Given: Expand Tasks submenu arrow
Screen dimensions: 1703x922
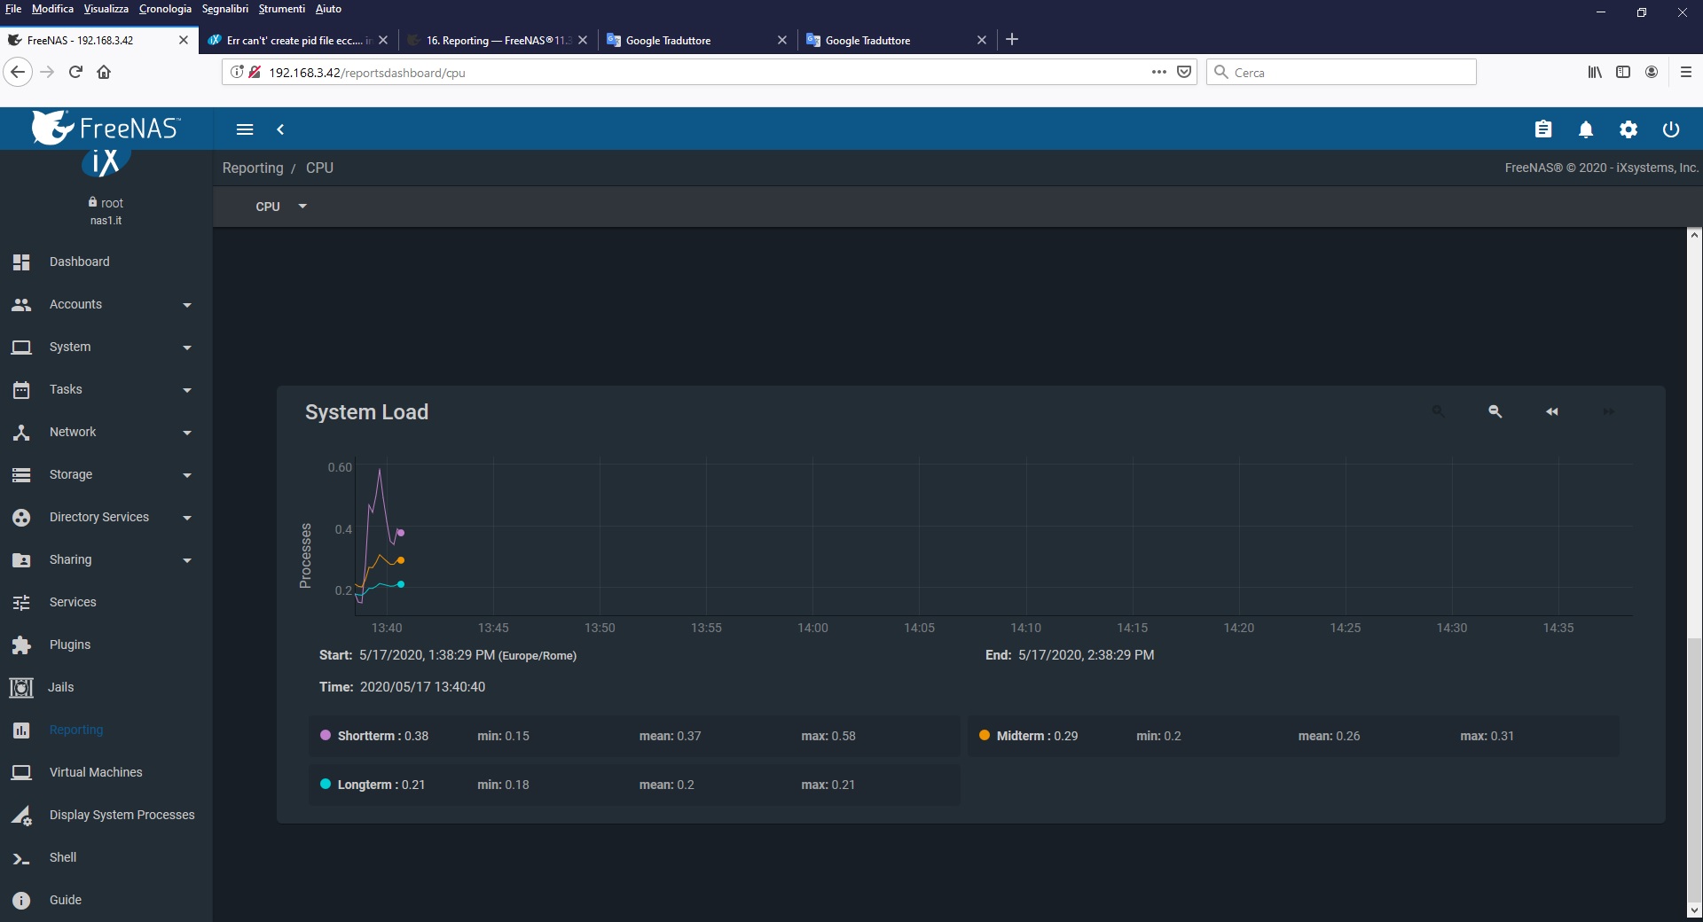Looking at the screenshot, I should point(187,390).
